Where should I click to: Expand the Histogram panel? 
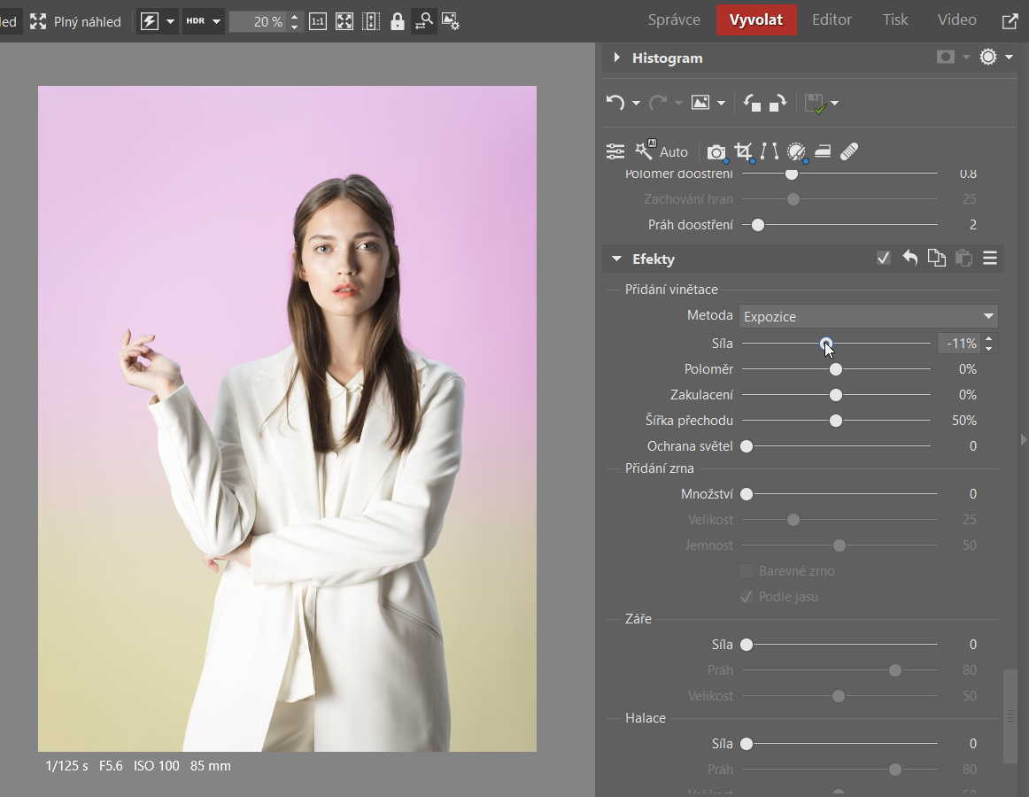pos(617,58)
